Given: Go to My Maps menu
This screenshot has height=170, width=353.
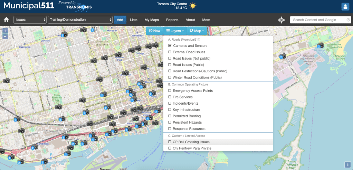Looking at the screenshot, I should pyautogui.click(x=152, y=20).
